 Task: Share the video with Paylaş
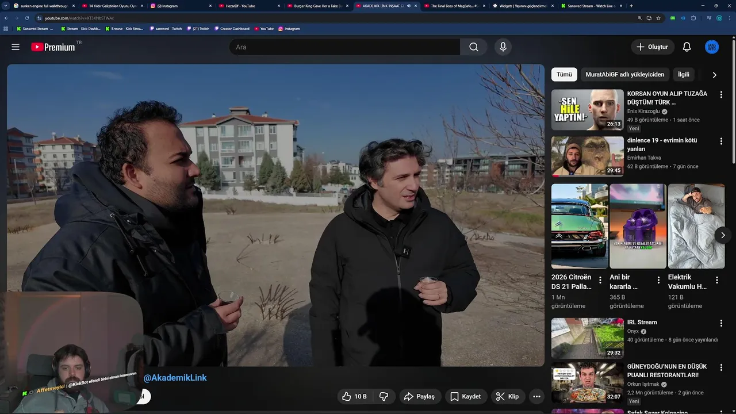click(419, 396)
